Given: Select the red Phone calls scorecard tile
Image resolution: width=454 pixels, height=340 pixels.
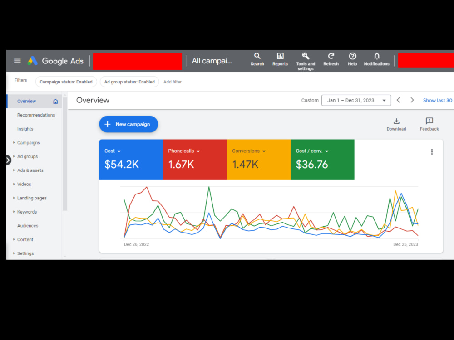Looking at the screenshot, I should pyautogui.click(x=195, y=159).
